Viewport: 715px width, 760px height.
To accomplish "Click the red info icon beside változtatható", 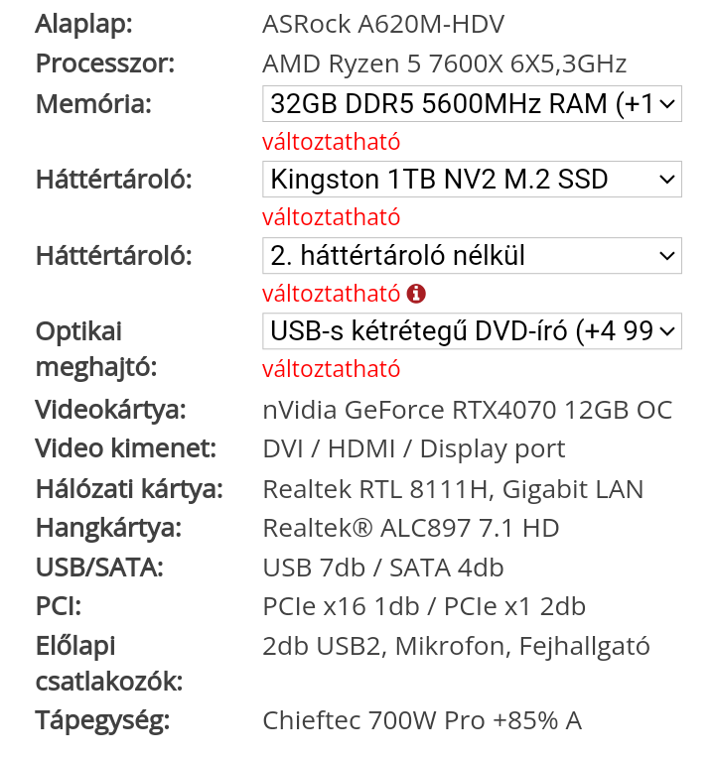I will [x=416, y=294].
